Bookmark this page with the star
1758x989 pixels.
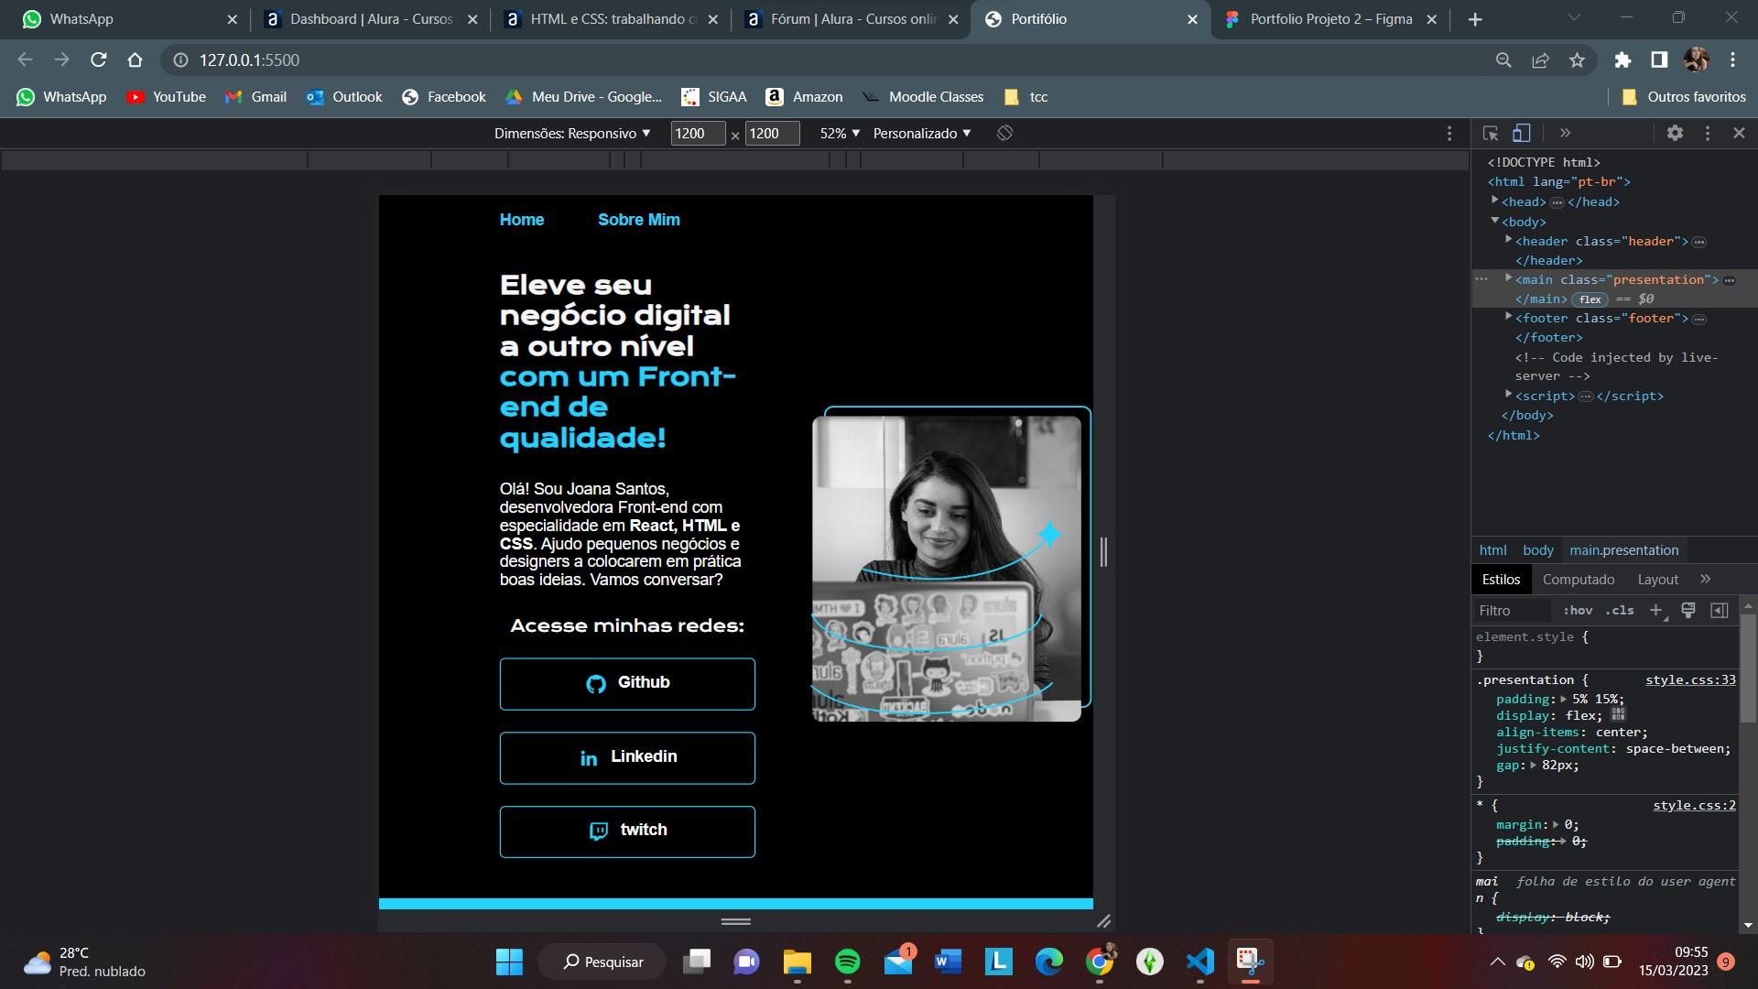pos(1577,60)
